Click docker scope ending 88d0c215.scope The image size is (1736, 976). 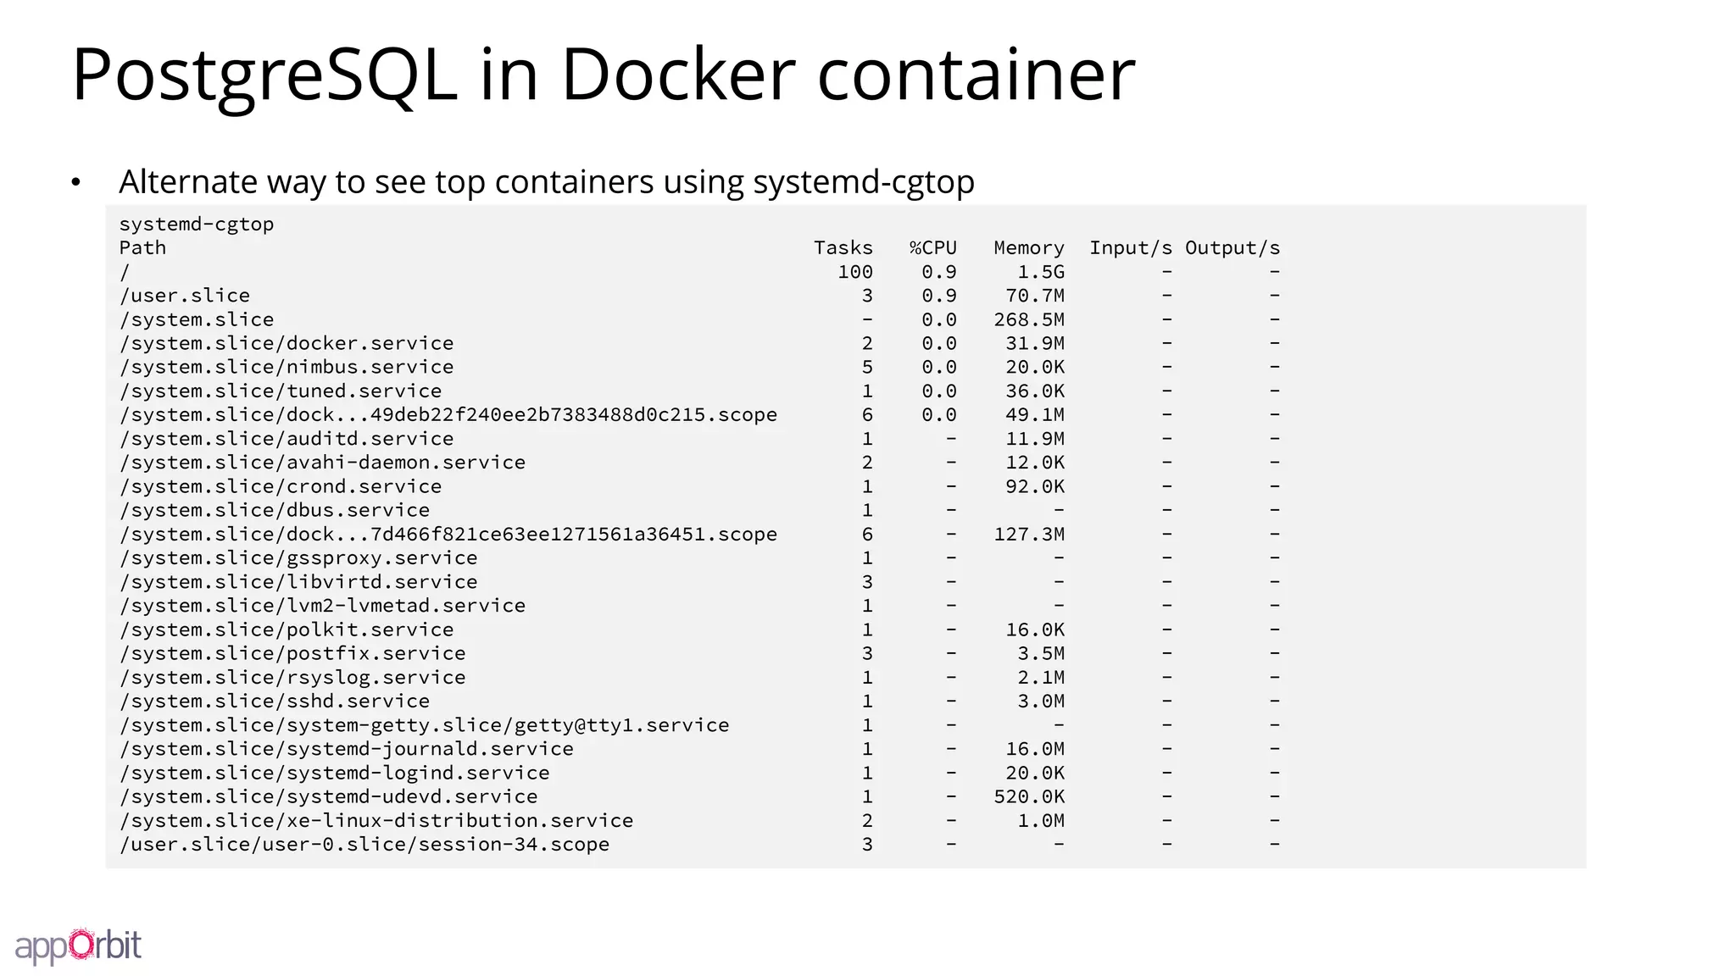tap(448, 415)
